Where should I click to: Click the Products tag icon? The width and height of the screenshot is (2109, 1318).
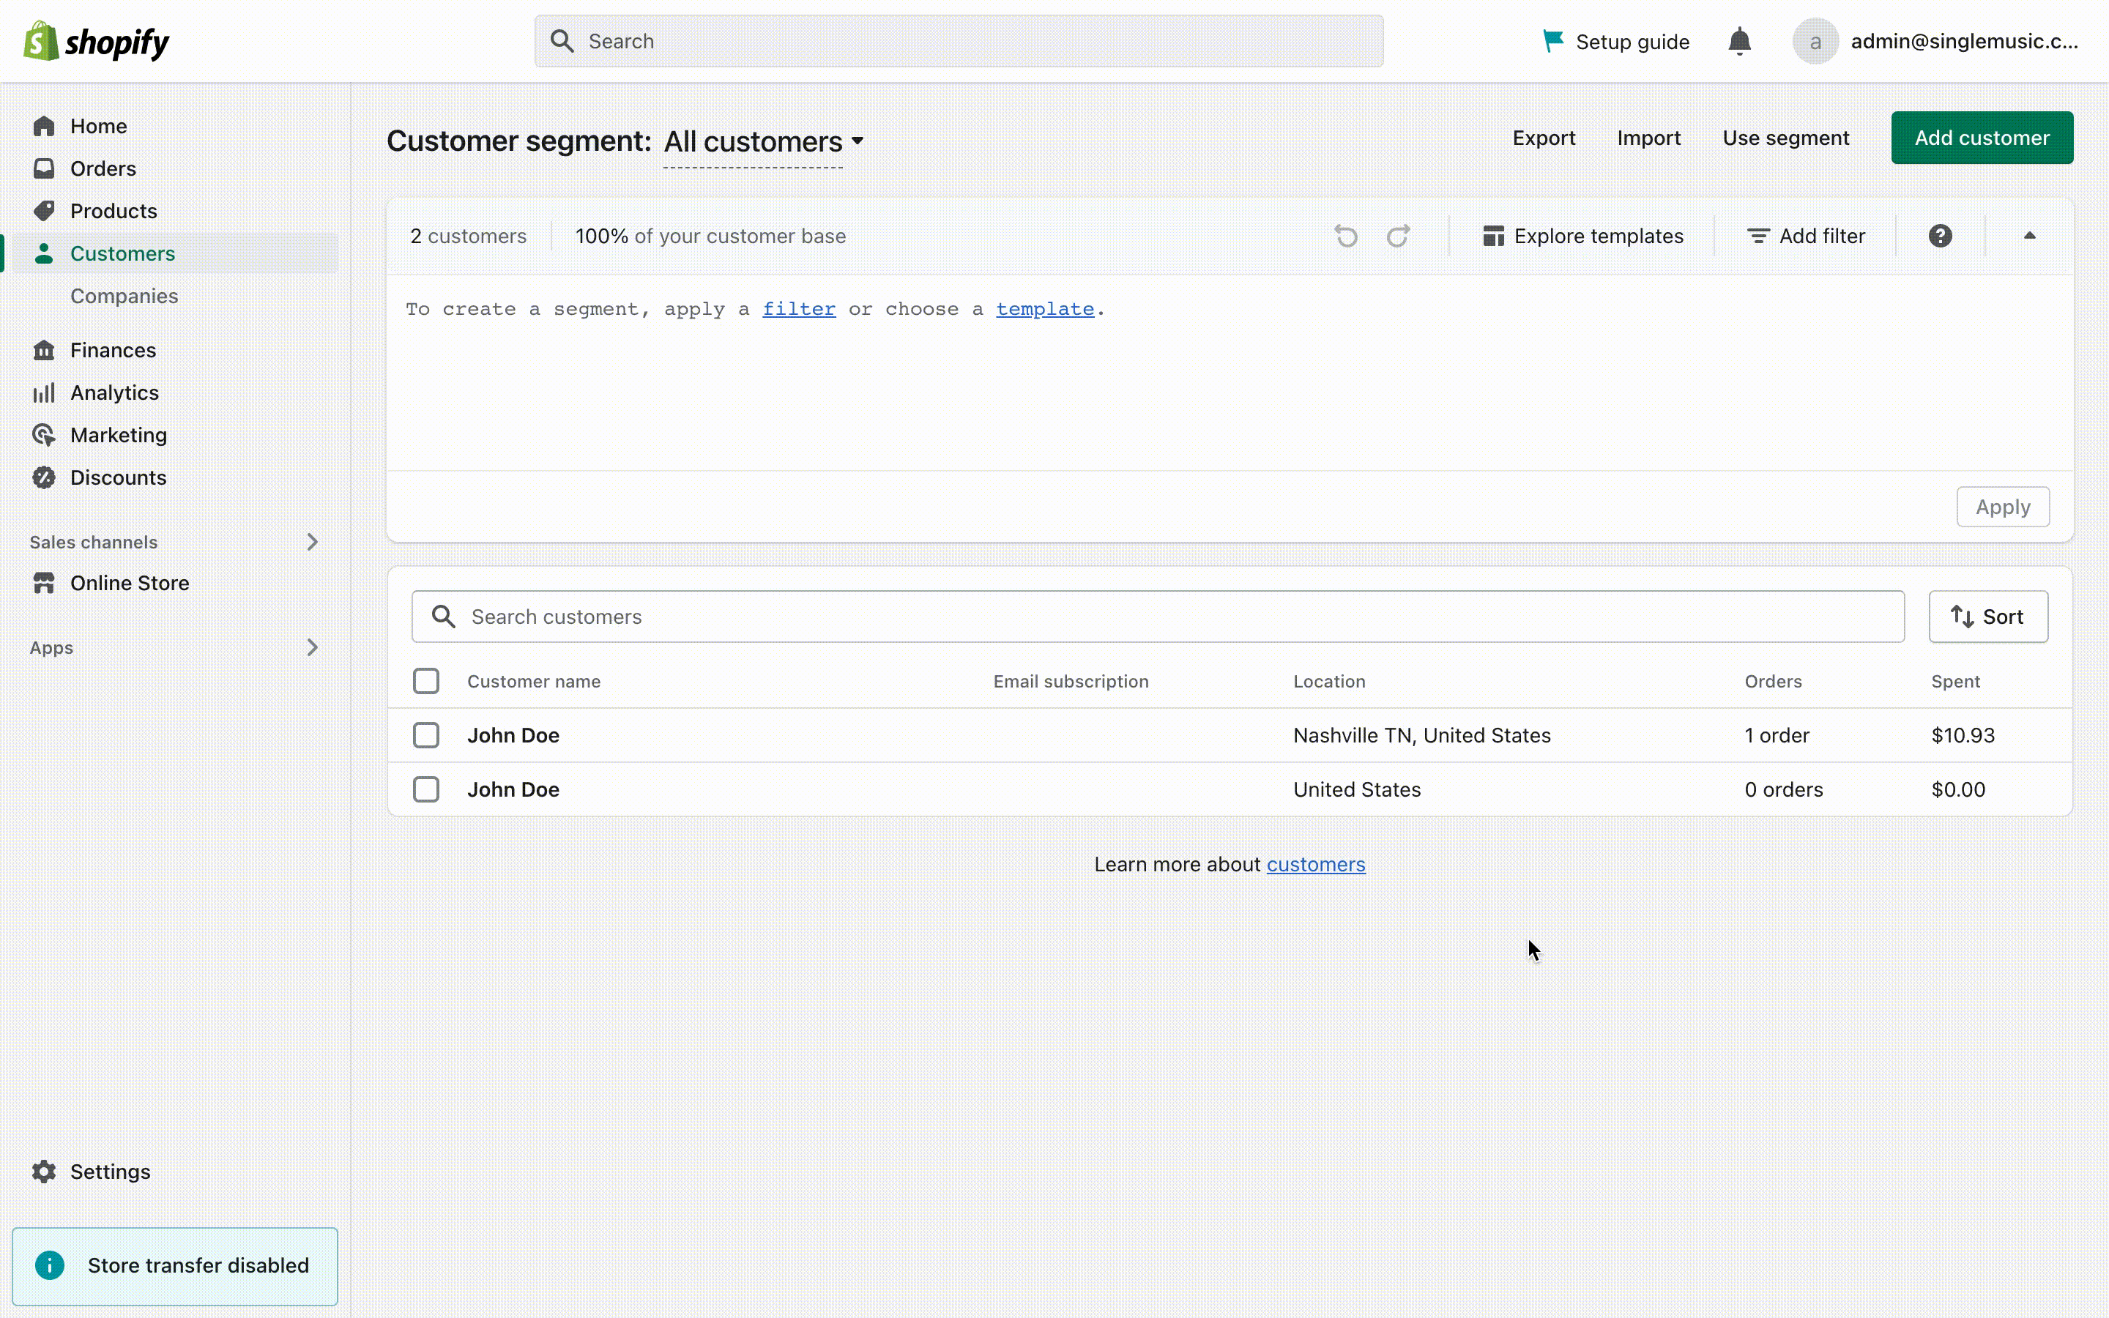point(44,211)
